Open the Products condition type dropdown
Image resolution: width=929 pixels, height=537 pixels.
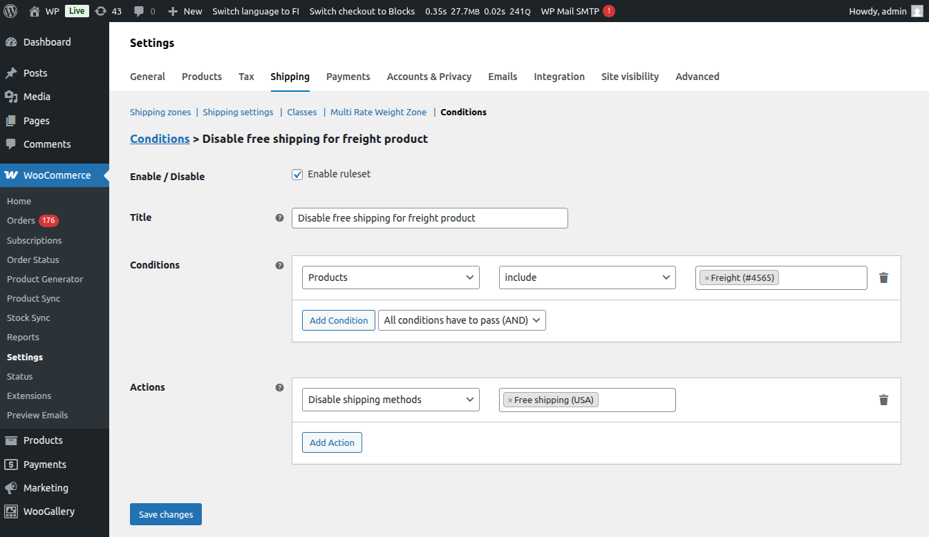pyautogui.click(x=391, y=277)
